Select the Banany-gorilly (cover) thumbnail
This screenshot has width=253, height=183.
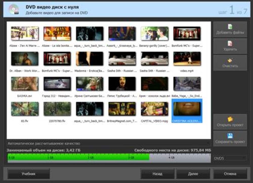(154, 34)
